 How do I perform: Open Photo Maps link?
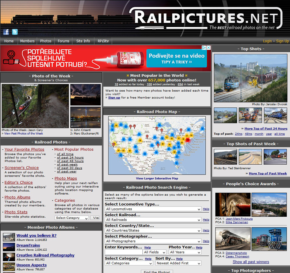tap(66, 178)
